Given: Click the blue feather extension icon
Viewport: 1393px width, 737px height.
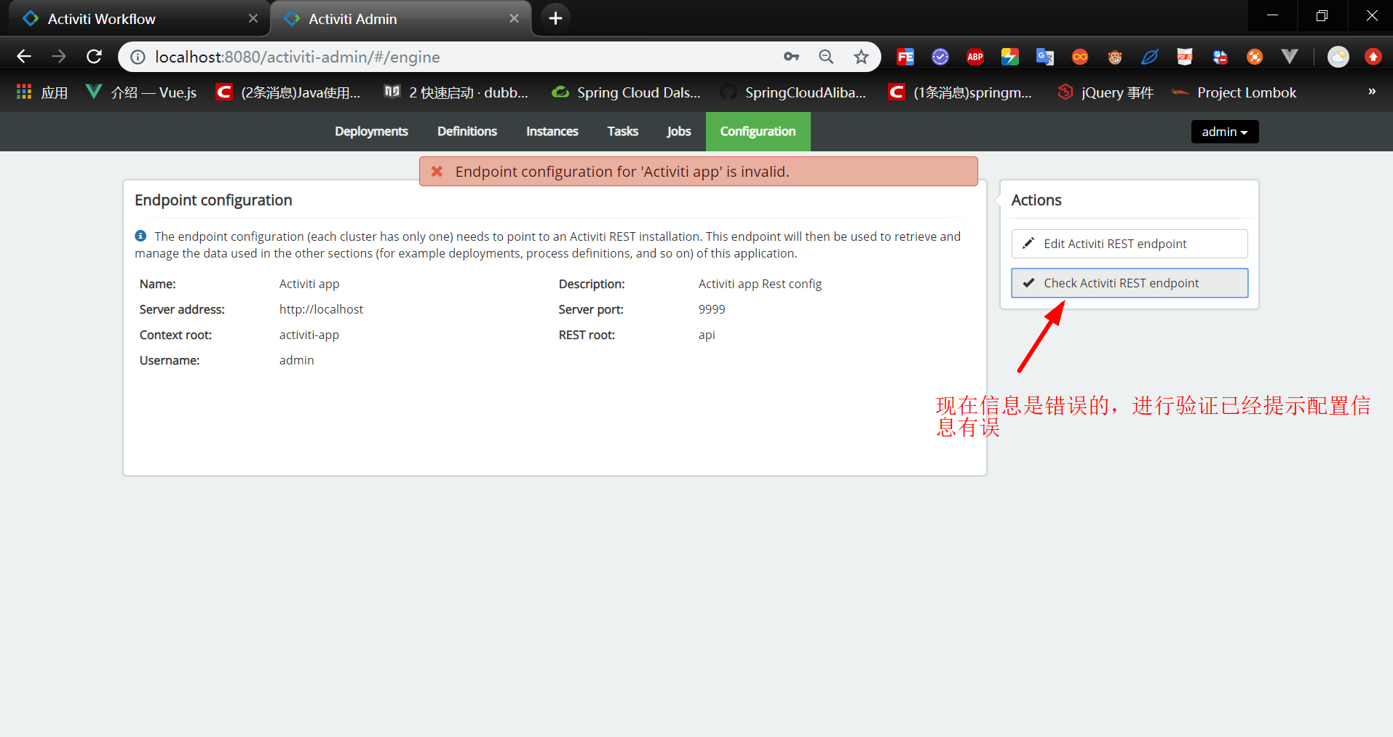Looking at the screenshot, I should tap(1149, 57).
